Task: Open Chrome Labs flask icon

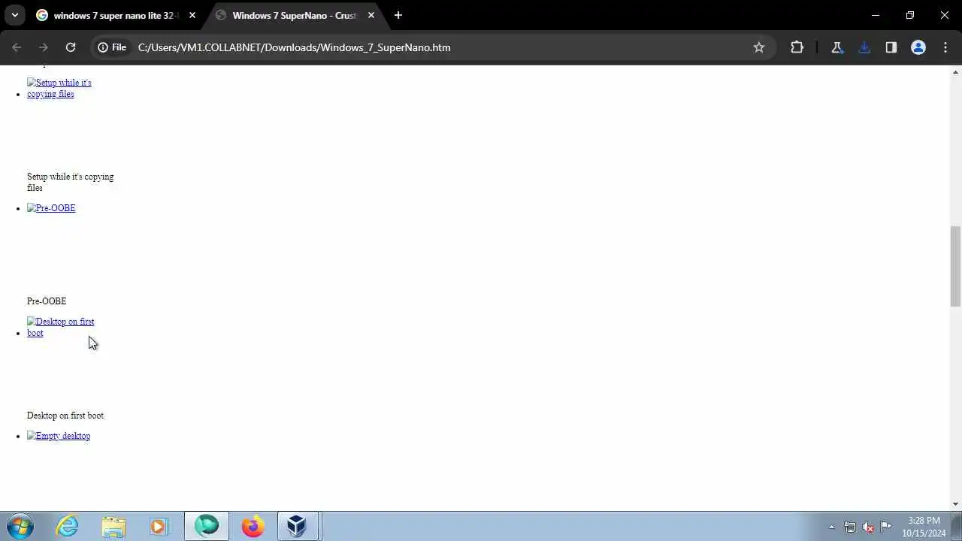Action: click(836, 47)
